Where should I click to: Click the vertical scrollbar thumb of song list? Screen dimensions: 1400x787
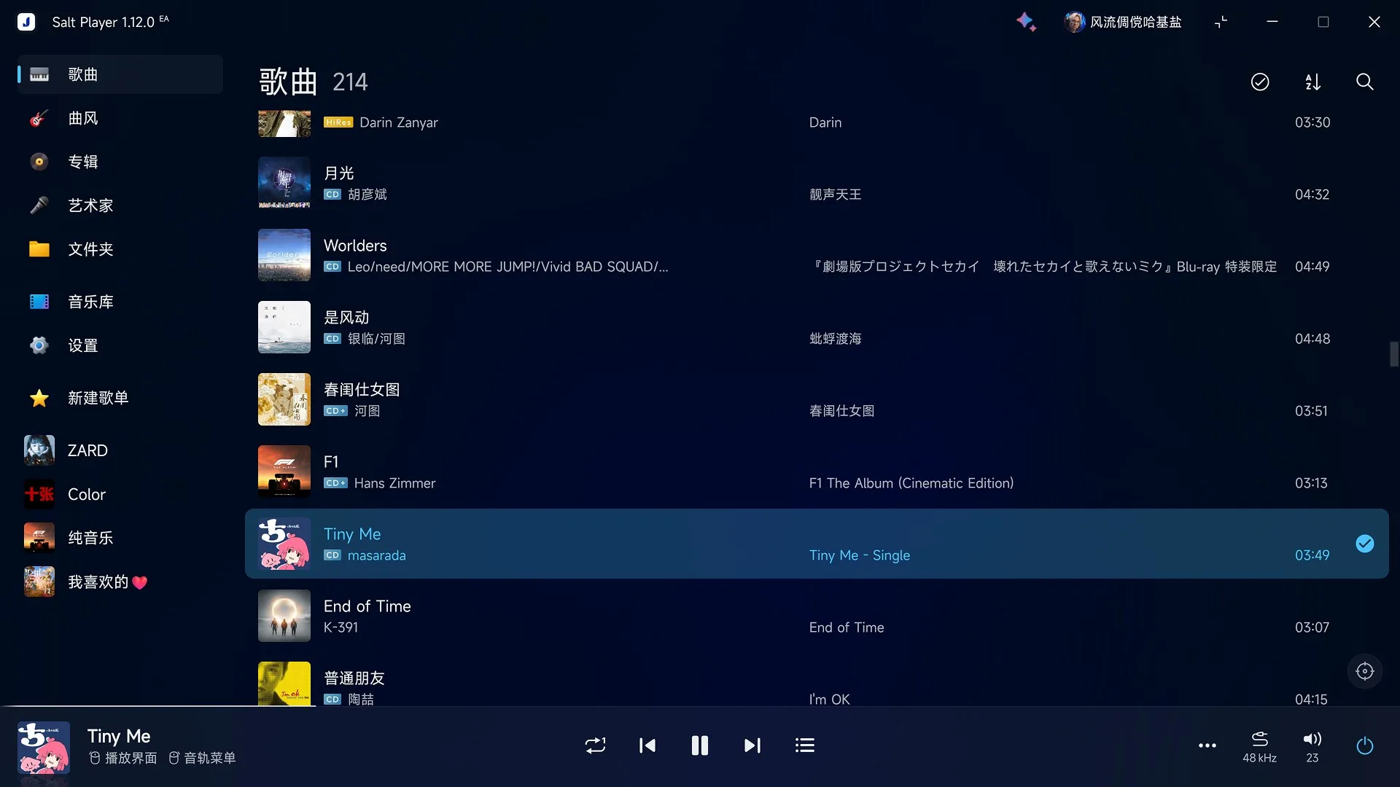tap(1393, 354)
